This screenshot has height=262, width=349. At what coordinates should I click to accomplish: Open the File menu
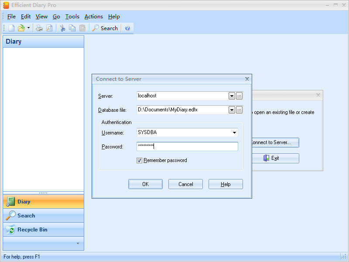(11, 17)
